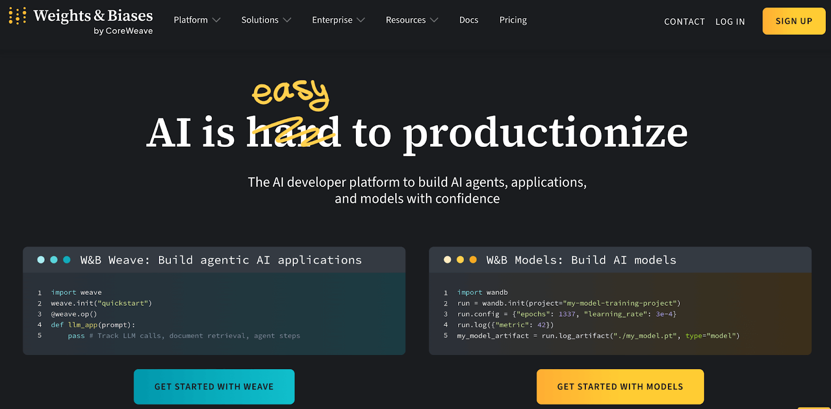The height and width of the screenshot is (409, 831).
Task: Click the cream dot in Models panel header
Action: tap(447, 260)
